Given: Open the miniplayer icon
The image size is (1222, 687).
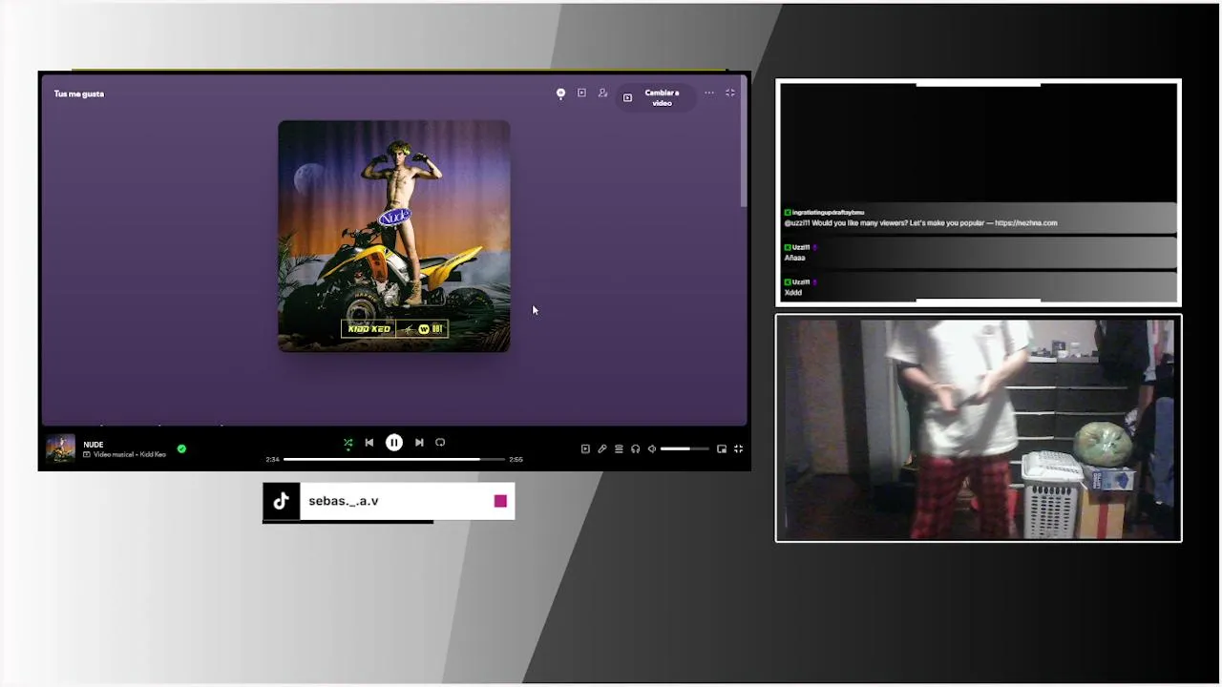Looking at the screenshot, I should (x=722, y=448).
